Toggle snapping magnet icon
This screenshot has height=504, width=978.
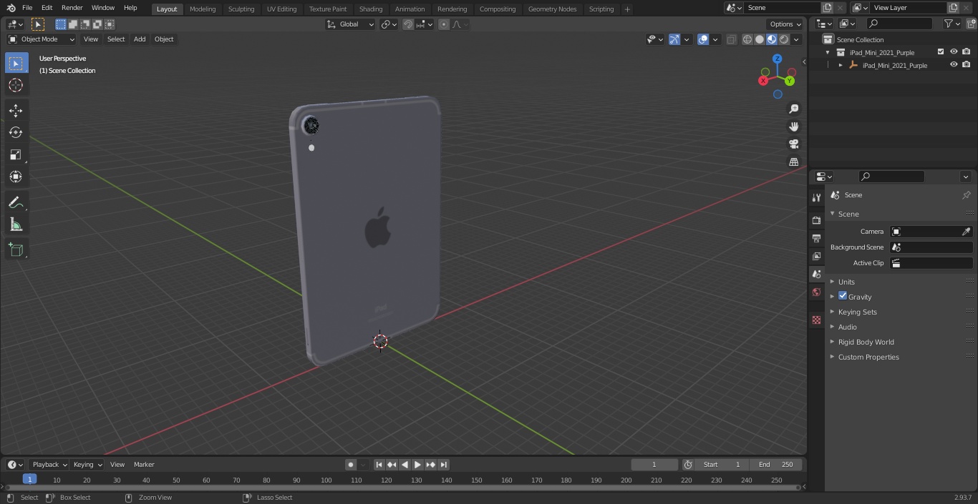click(x=407, y=24)
